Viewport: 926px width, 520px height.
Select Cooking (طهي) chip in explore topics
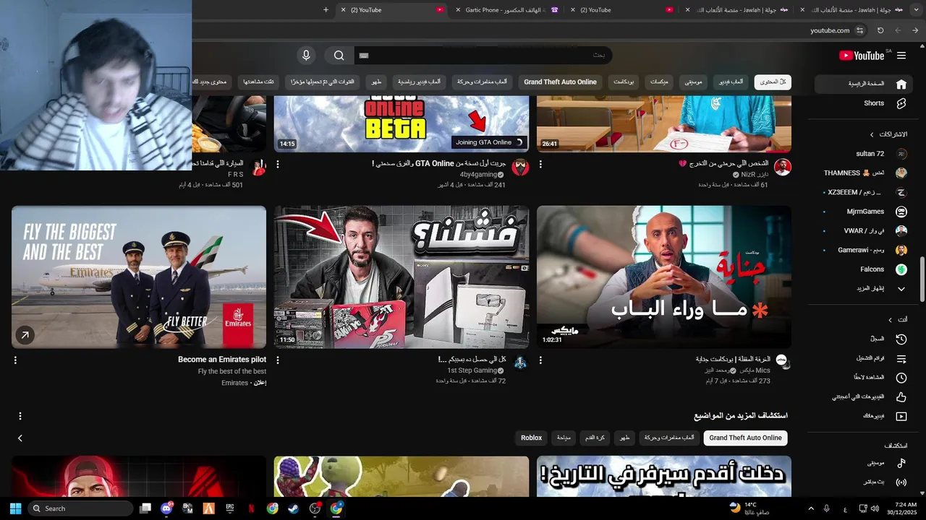click(624, 438)
